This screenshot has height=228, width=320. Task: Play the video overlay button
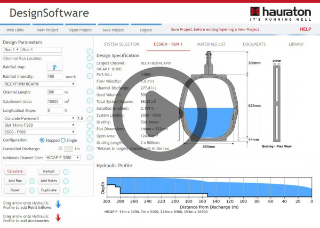(x=160, y=113)
